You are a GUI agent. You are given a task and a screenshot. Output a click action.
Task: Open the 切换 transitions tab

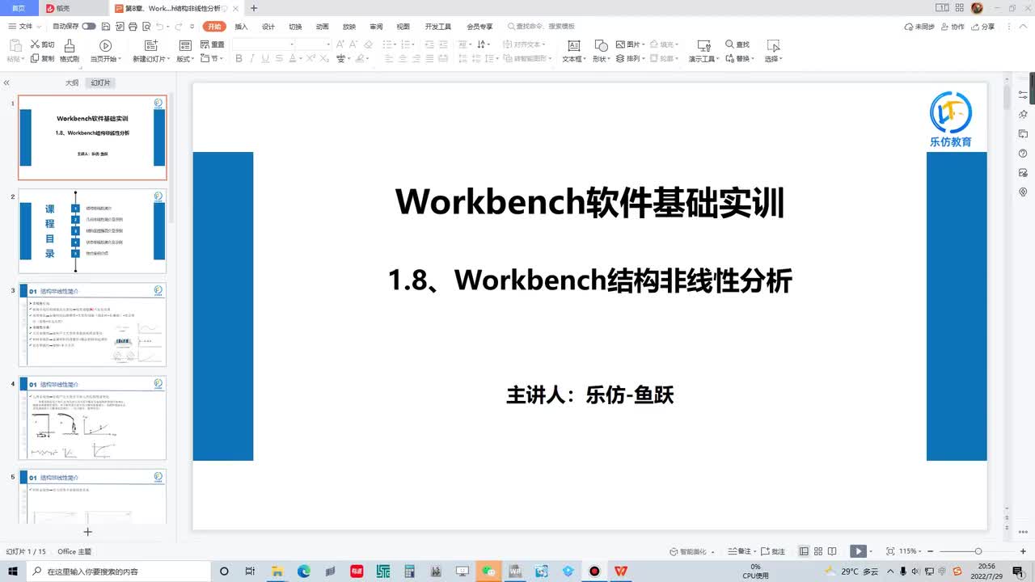point(295,26)
